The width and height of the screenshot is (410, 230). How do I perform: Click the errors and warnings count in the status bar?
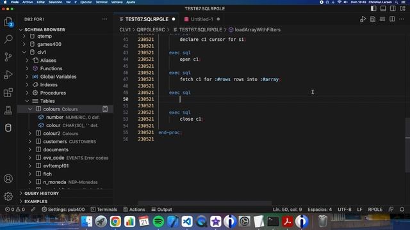coord(15,210)
